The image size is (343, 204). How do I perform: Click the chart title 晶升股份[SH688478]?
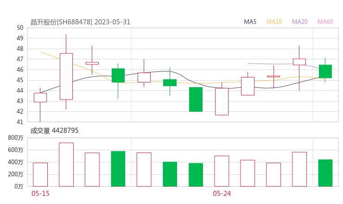pyautogui.click(x=61, y=22)
